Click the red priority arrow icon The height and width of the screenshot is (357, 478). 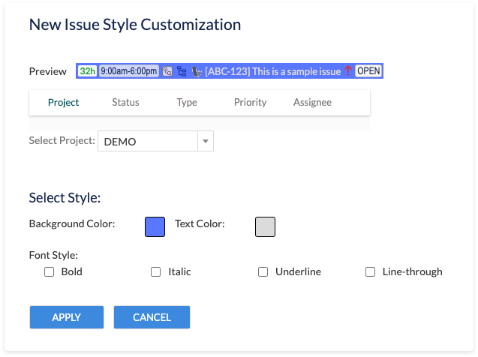point(347,71)
